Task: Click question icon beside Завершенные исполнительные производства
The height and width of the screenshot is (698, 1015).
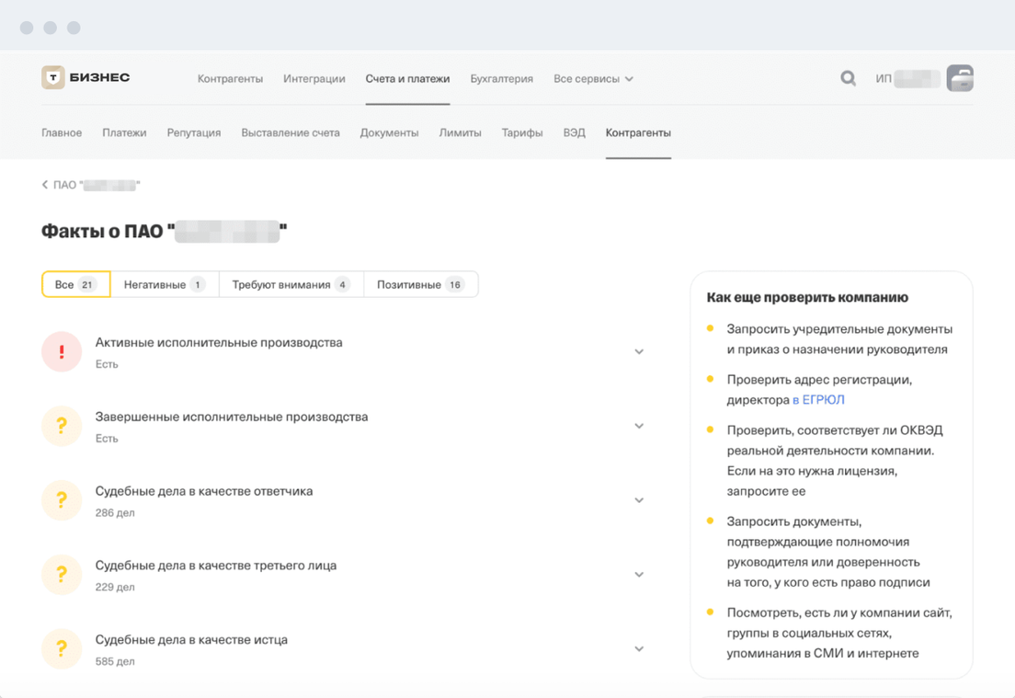Action: [62, 426]
